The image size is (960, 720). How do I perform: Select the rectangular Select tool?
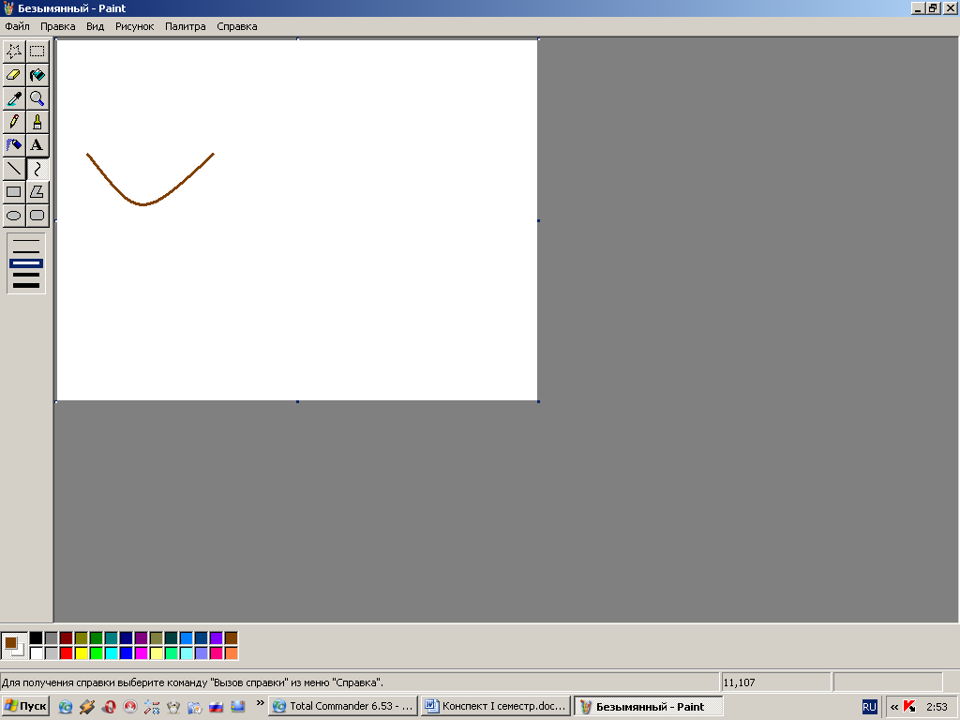37,52
